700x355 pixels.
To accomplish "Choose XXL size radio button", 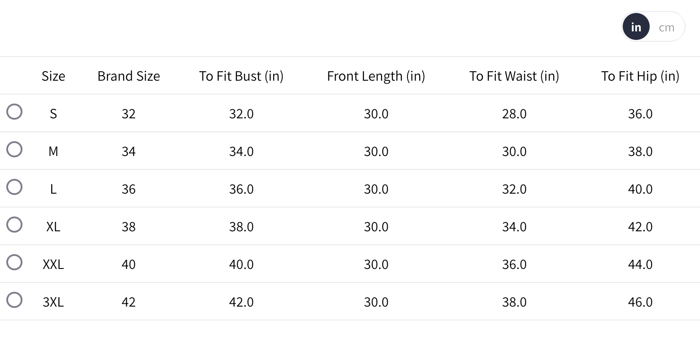I will [x=14, y=262].
